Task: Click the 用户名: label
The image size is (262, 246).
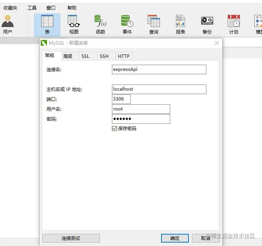Action: pyautogui.click(x=54, y=109)
